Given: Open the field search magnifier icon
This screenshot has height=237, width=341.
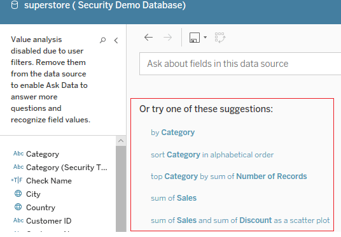Looking at the screenshot, I should [x=102, y=40].
